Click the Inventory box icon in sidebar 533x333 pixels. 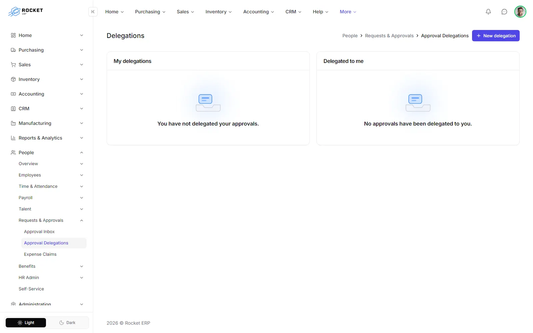[x=13, y=79]
